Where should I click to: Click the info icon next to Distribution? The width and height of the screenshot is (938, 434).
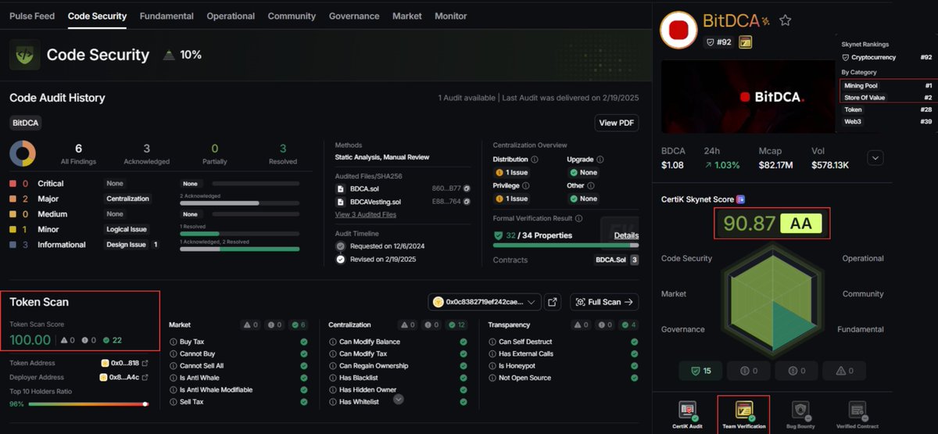point(534,160)
